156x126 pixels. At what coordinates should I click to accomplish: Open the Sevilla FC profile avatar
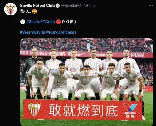11,9
